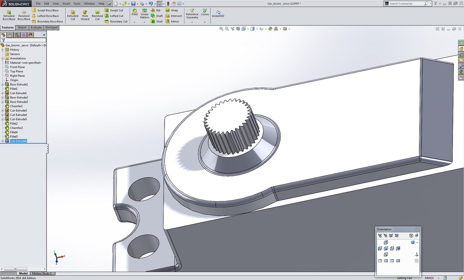Expand the History tree node

click(3, 50)
